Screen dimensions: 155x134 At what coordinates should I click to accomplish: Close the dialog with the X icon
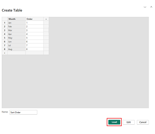[x=151, y=7]
